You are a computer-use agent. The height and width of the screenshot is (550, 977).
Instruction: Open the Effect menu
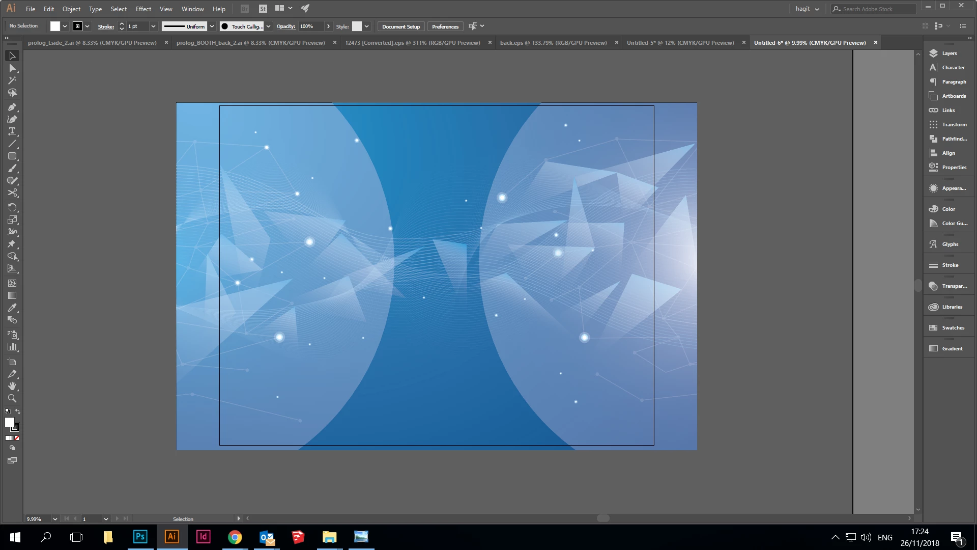click(x=143, y=9)
